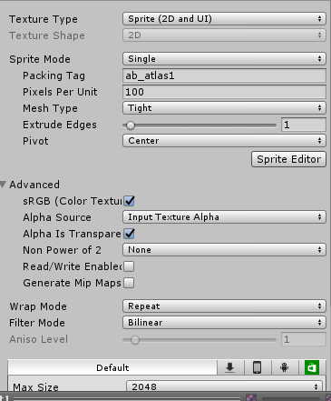The height and width of the screenshot is (401, 331).
Task: Click the Pivot label
Action: [x=35, y=141]
